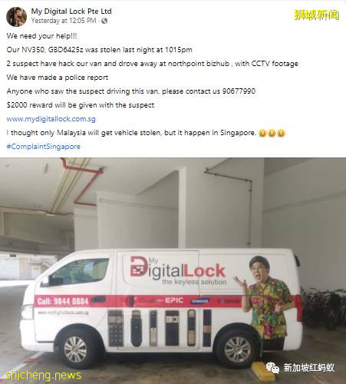Click the 狮城新闻 watermark at top right

coord(317,15)
